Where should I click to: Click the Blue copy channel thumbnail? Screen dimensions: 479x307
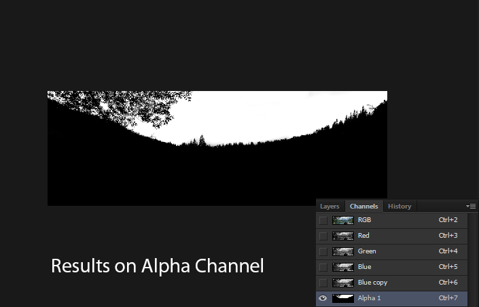coord(342,283)
